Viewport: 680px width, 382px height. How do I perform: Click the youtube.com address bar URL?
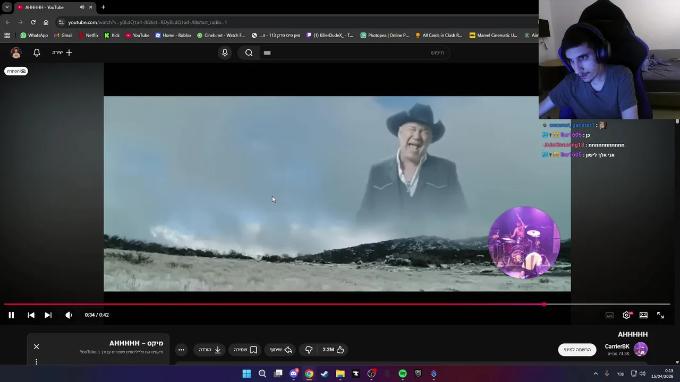[x=147, y=22]
